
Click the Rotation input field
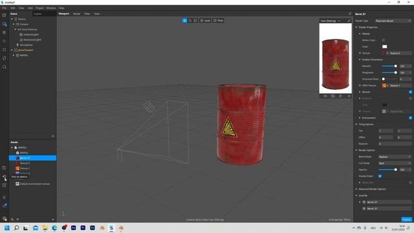click(395, 144)
